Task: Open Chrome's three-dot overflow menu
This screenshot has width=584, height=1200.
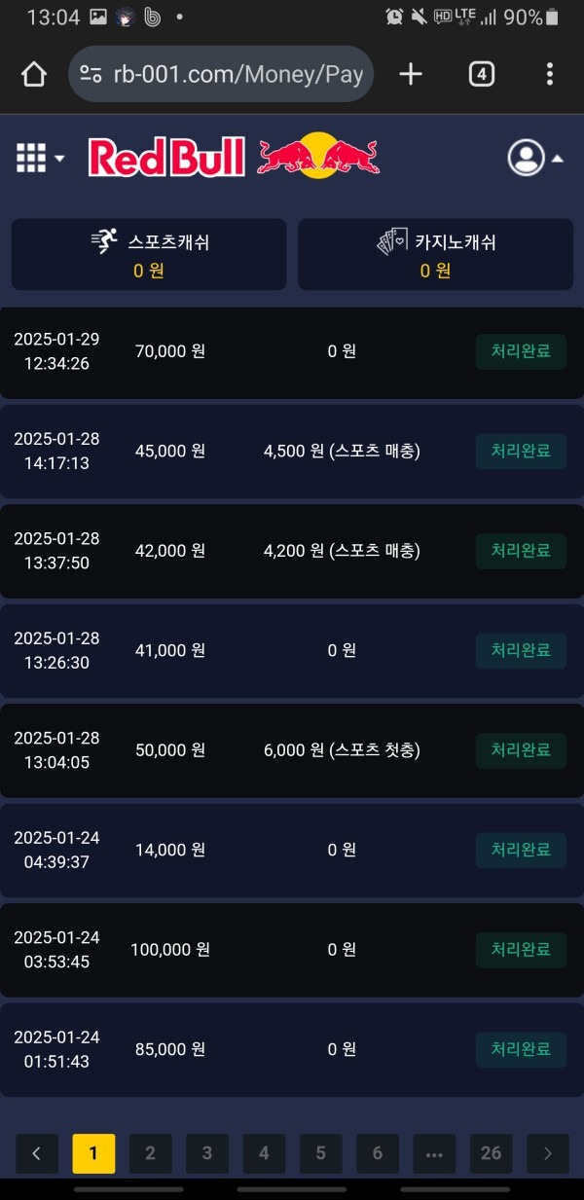Action: (x=550, y=73)
